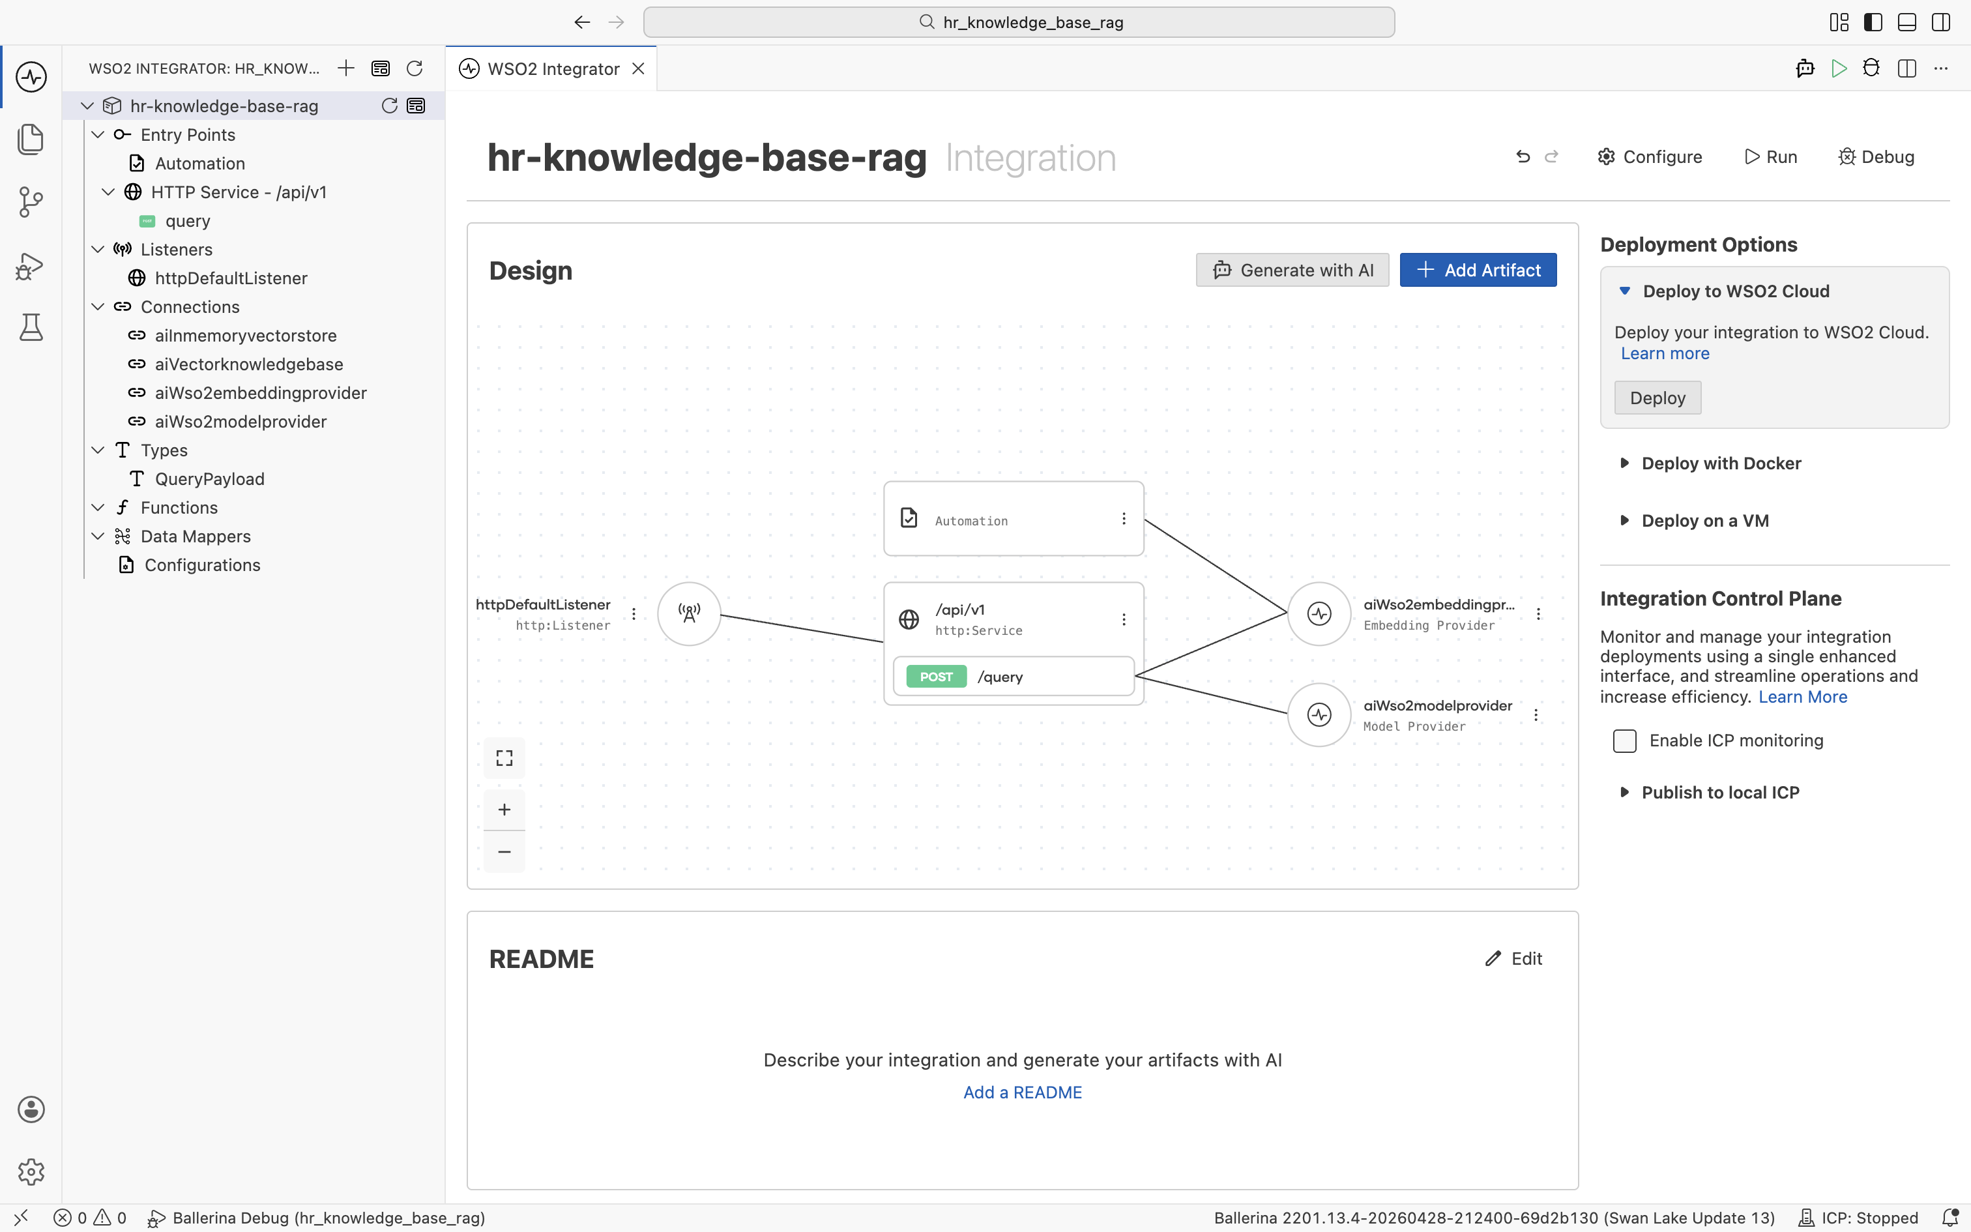The image size is (1971, 1232).
Task: Select the WSO2 Integrator tab
Action: coord(551,68)
